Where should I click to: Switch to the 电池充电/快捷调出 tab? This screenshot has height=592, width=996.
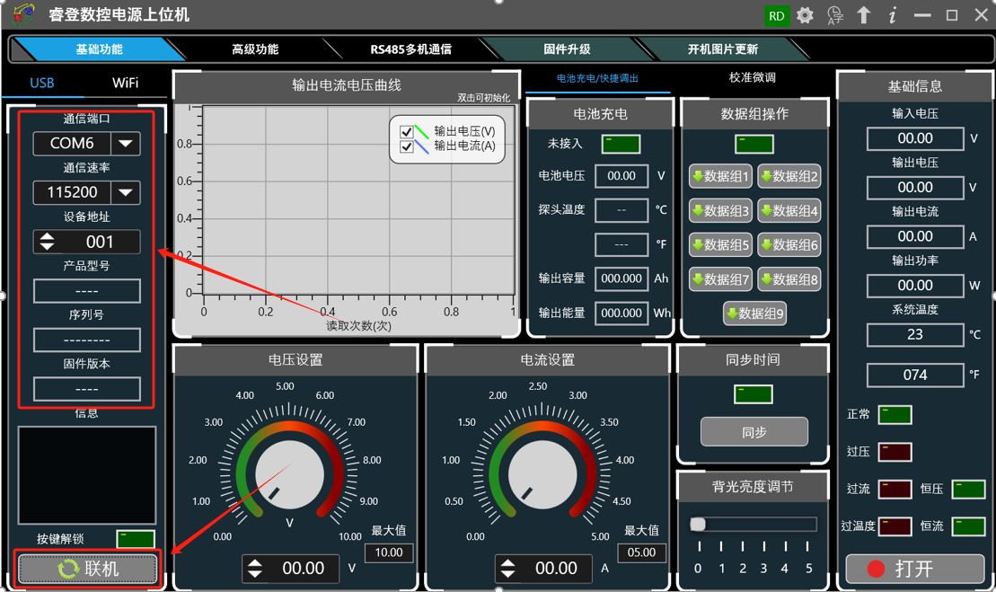pos(597,79)
